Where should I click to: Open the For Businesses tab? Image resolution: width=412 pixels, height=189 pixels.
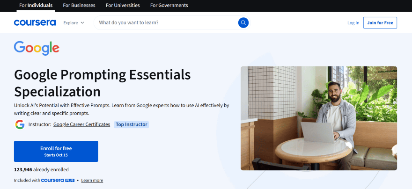79,5
